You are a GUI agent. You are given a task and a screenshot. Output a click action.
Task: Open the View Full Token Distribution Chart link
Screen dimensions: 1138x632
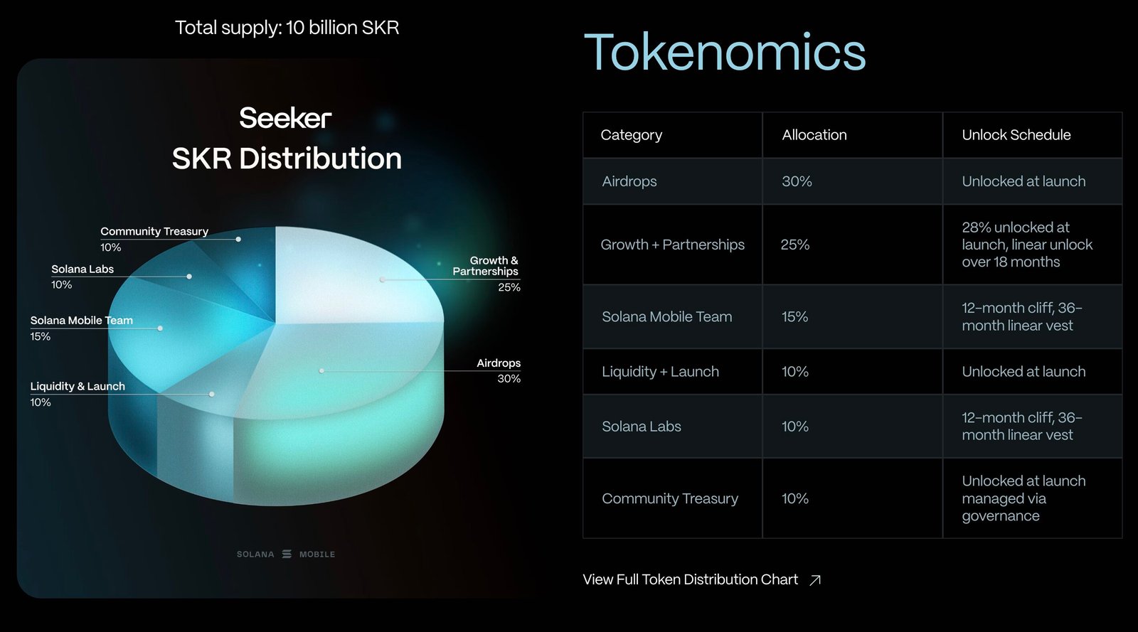tap(690, 580)
